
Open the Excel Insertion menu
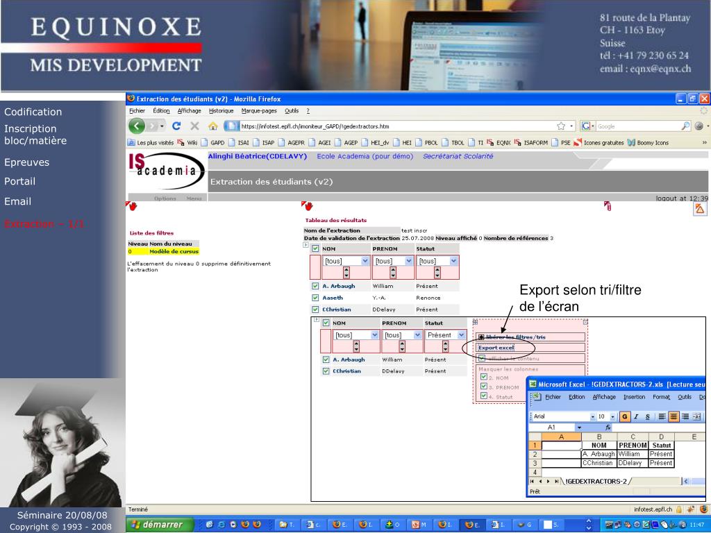tap(634, 396)
